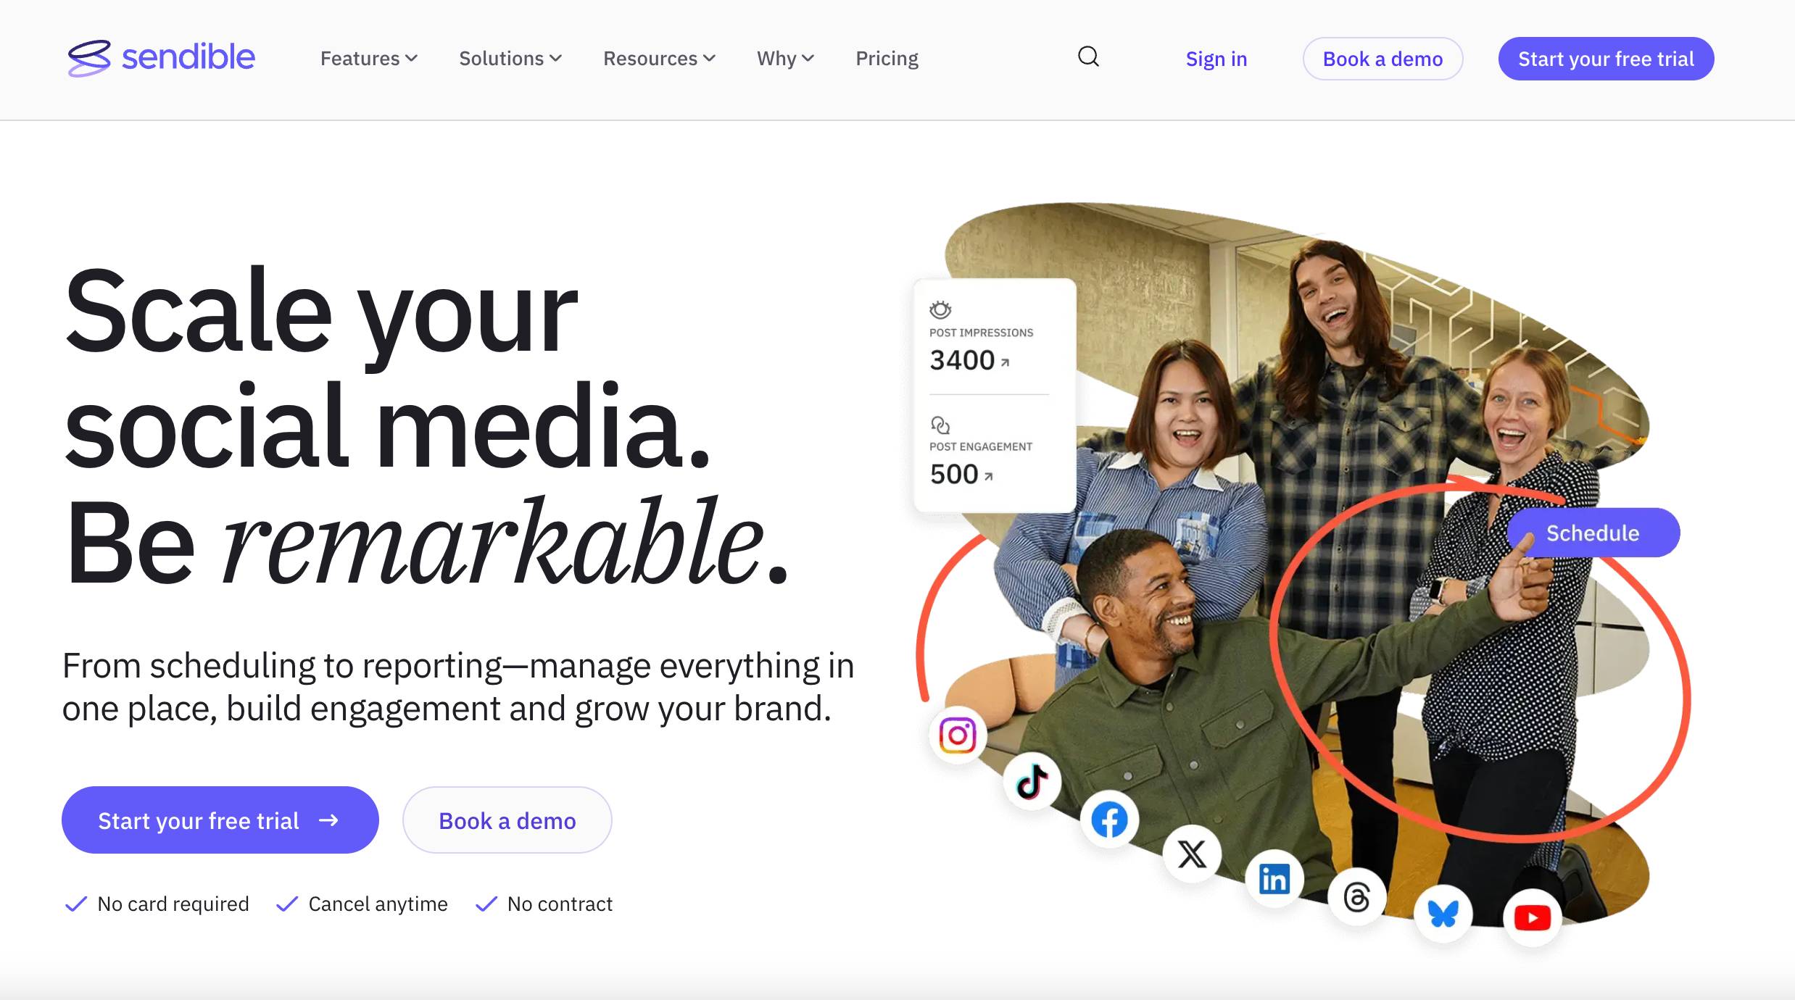Click the No contract text
This screenshot has height=1000, width=1795.
pos(560,904)
